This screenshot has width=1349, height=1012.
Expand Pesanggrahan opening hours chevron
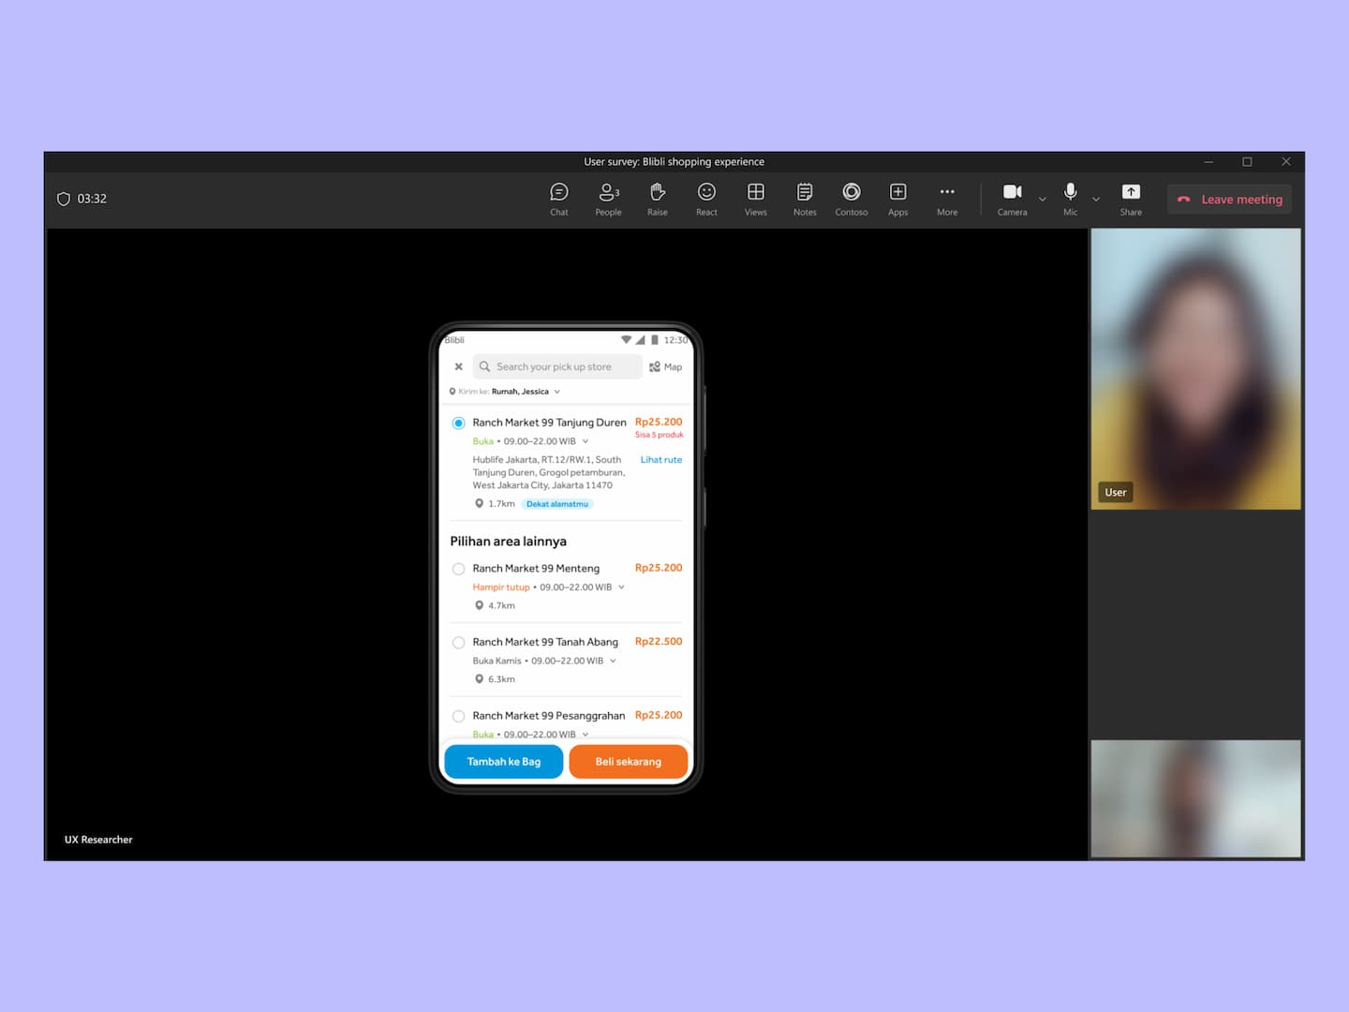586,734
